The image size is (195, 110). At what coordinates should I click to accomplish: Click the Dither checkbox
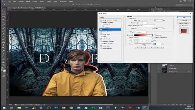point(152,41)
